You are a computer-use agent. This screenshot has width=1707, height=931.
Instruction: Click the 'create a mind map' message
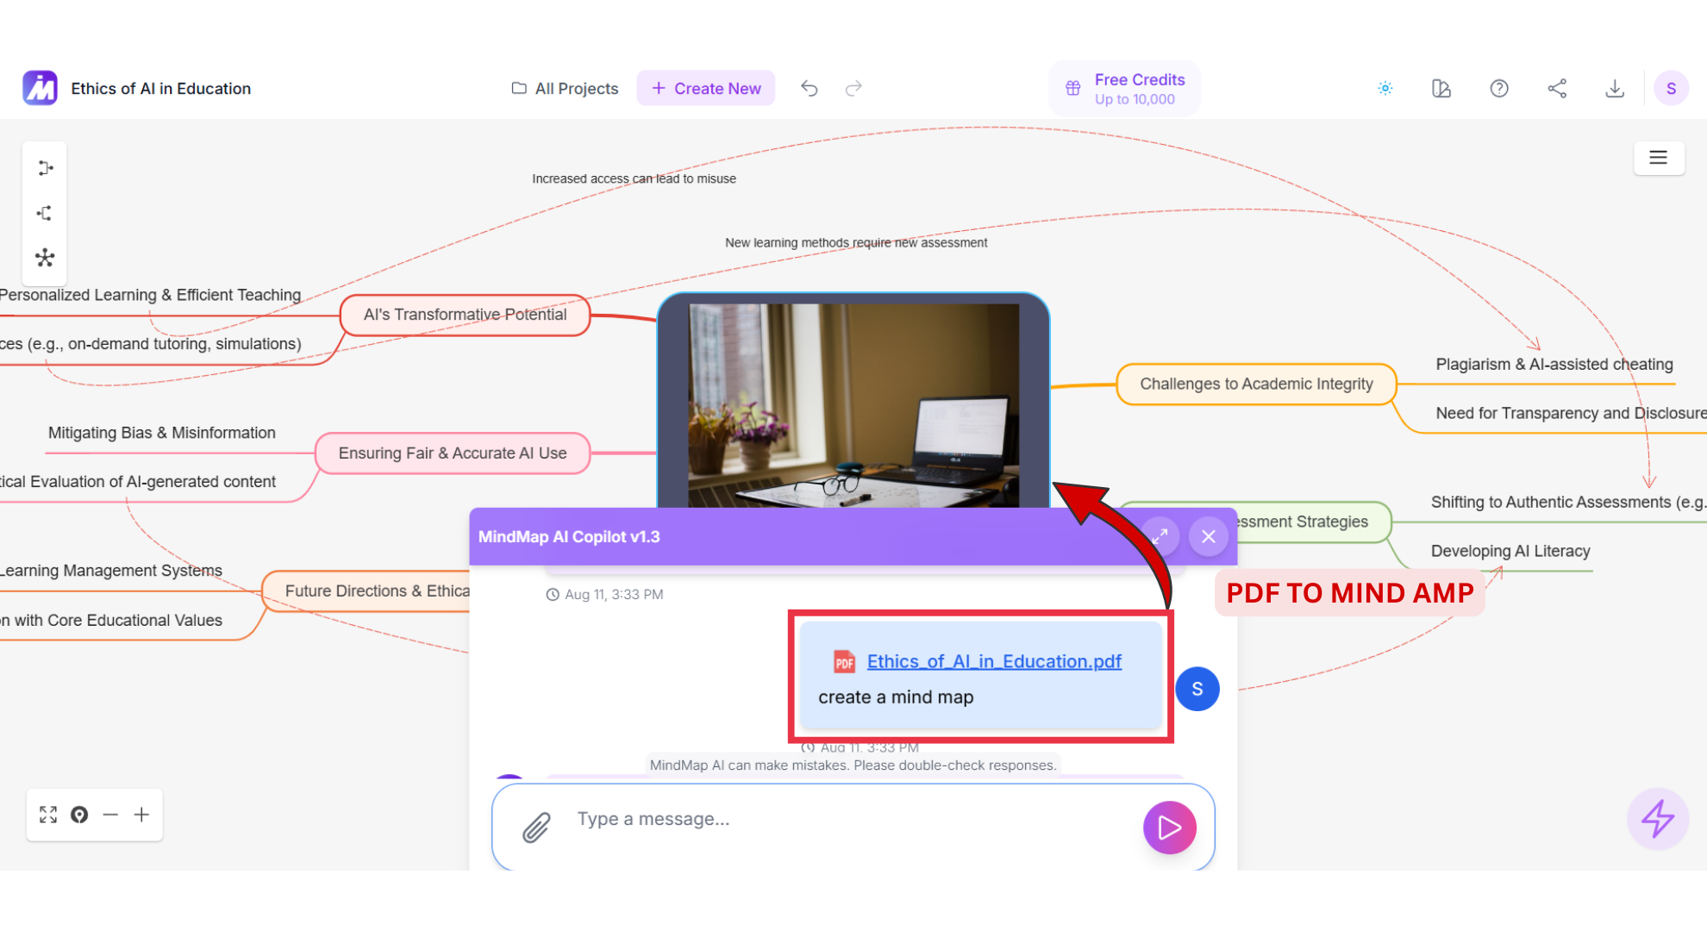coord(896,697)
